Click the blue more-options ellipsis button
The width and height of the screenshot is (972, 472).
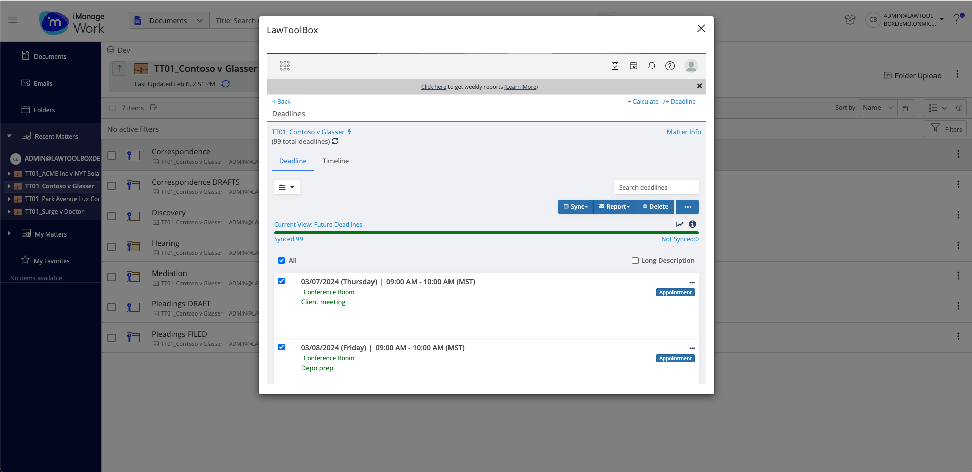click(x=687, y=207)
